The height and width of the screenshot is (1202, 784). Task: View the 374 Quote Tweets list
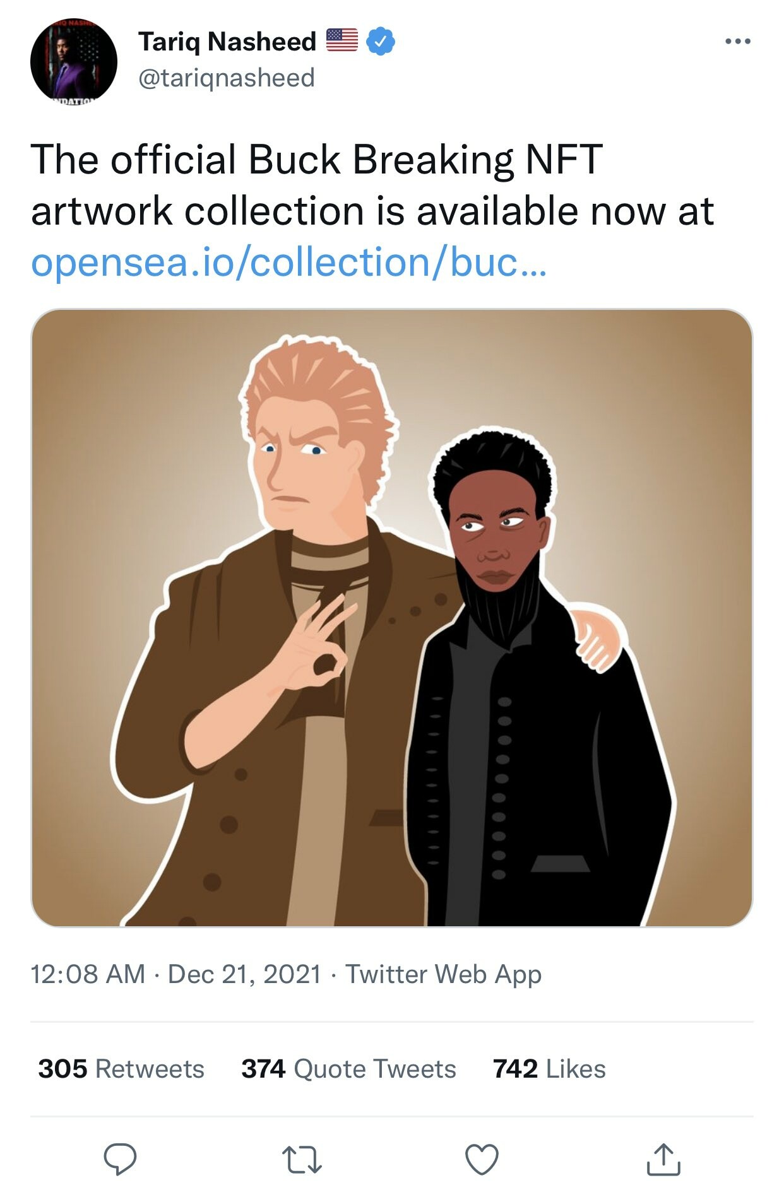point(348,1069)
